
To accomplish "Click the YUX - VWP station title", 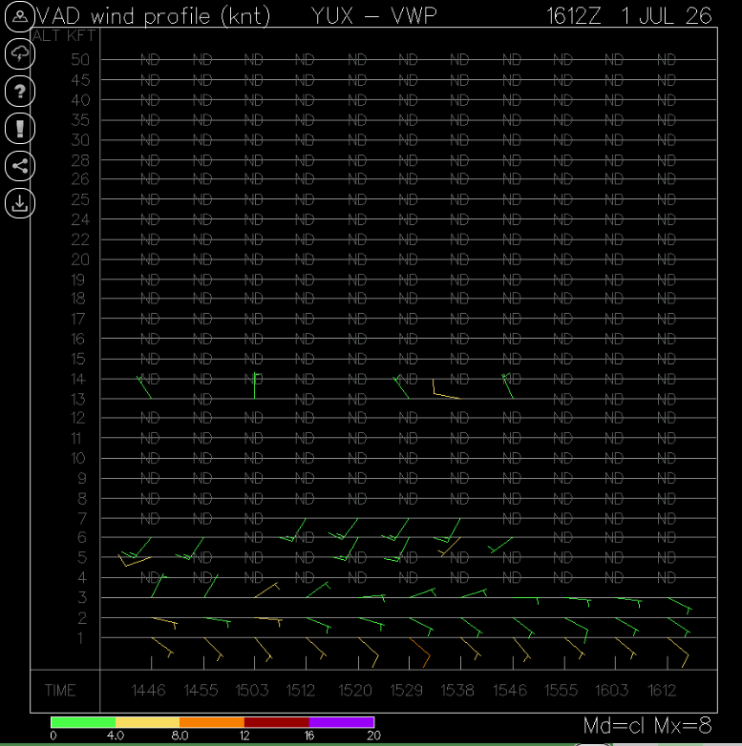I will pyautogui.click(x=373, y=16).
